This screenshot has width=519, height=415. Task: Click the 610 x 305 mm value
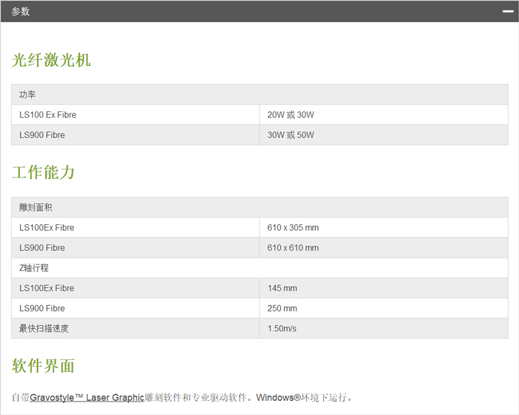click(293, 228)
